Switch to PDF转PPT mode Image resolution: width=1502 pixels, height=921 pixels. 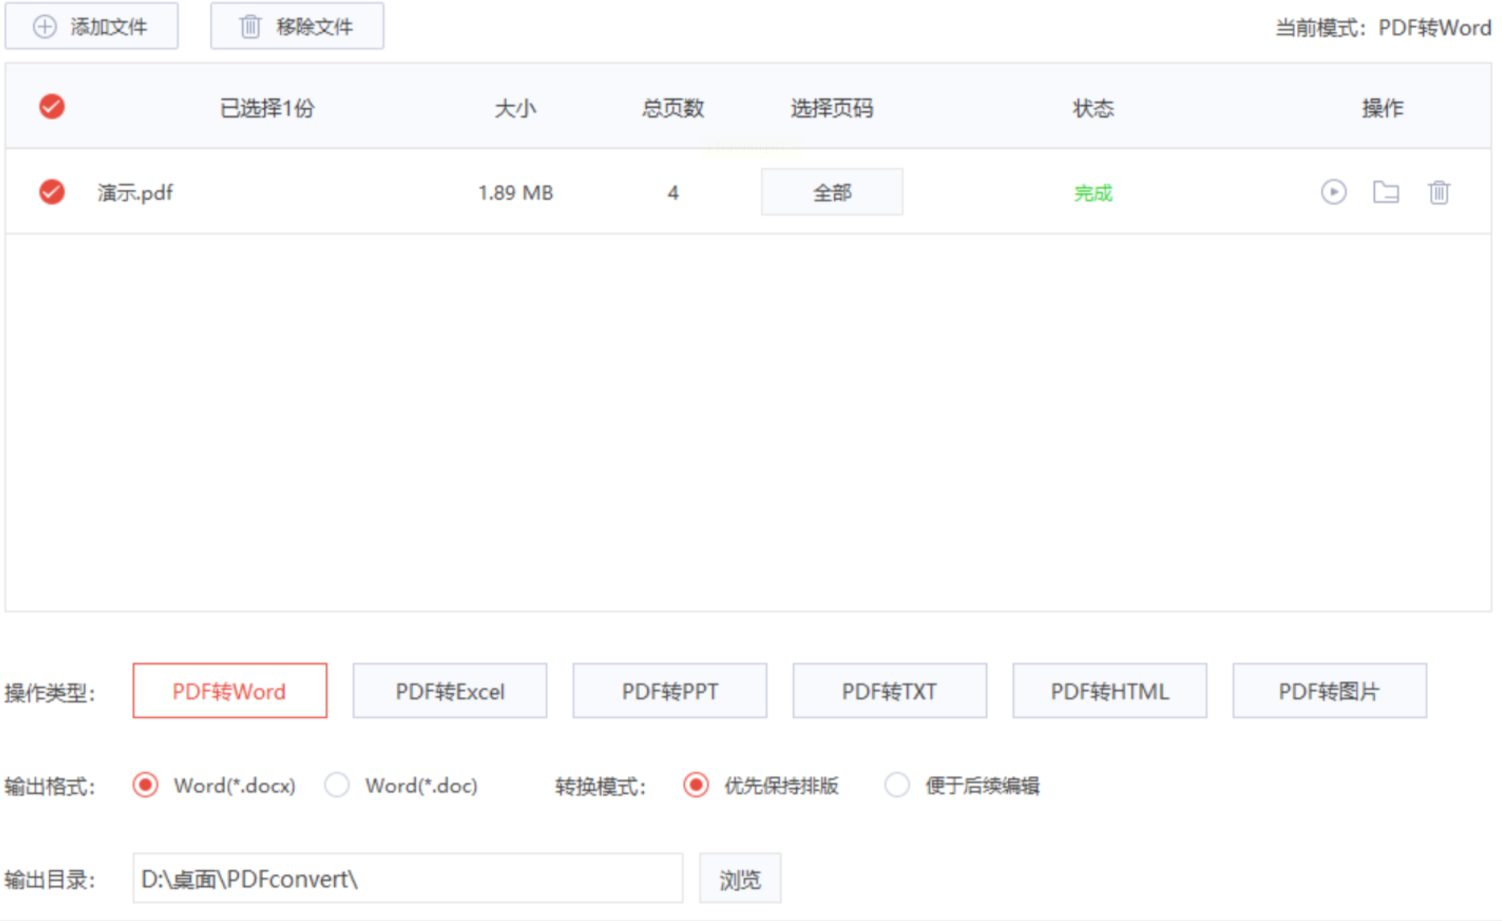pos(670,691)
